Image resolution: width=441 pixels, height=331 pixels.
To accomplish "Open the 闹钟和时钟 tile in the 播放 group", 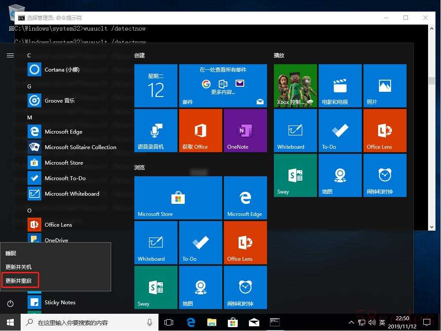I will (385, 175).
